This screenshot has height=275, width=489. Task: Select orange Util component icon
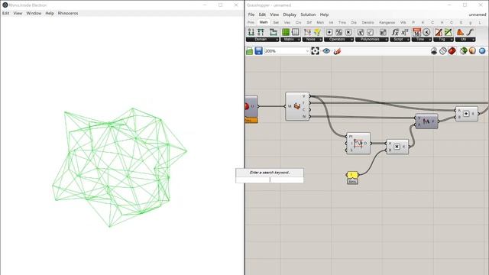460,32
